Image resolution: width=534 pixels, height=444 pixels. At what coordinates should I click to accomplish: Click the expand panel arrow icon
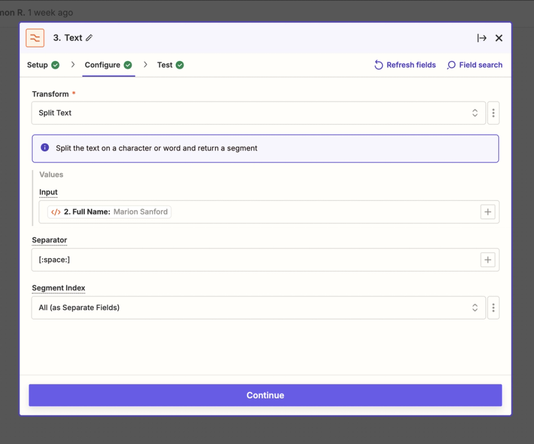pos(481,38)
